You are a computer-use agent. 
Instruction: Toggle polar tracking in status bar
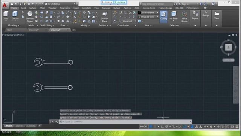tap(166, 127)
